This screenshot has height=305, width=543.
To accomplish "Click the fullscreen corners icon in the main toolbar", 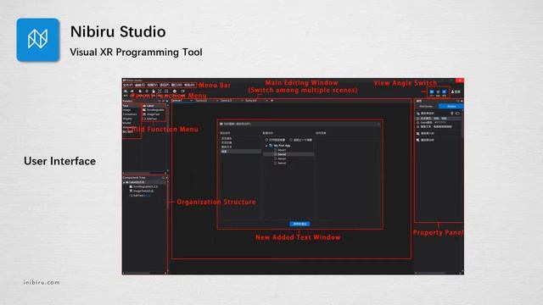I will (160, 91).
